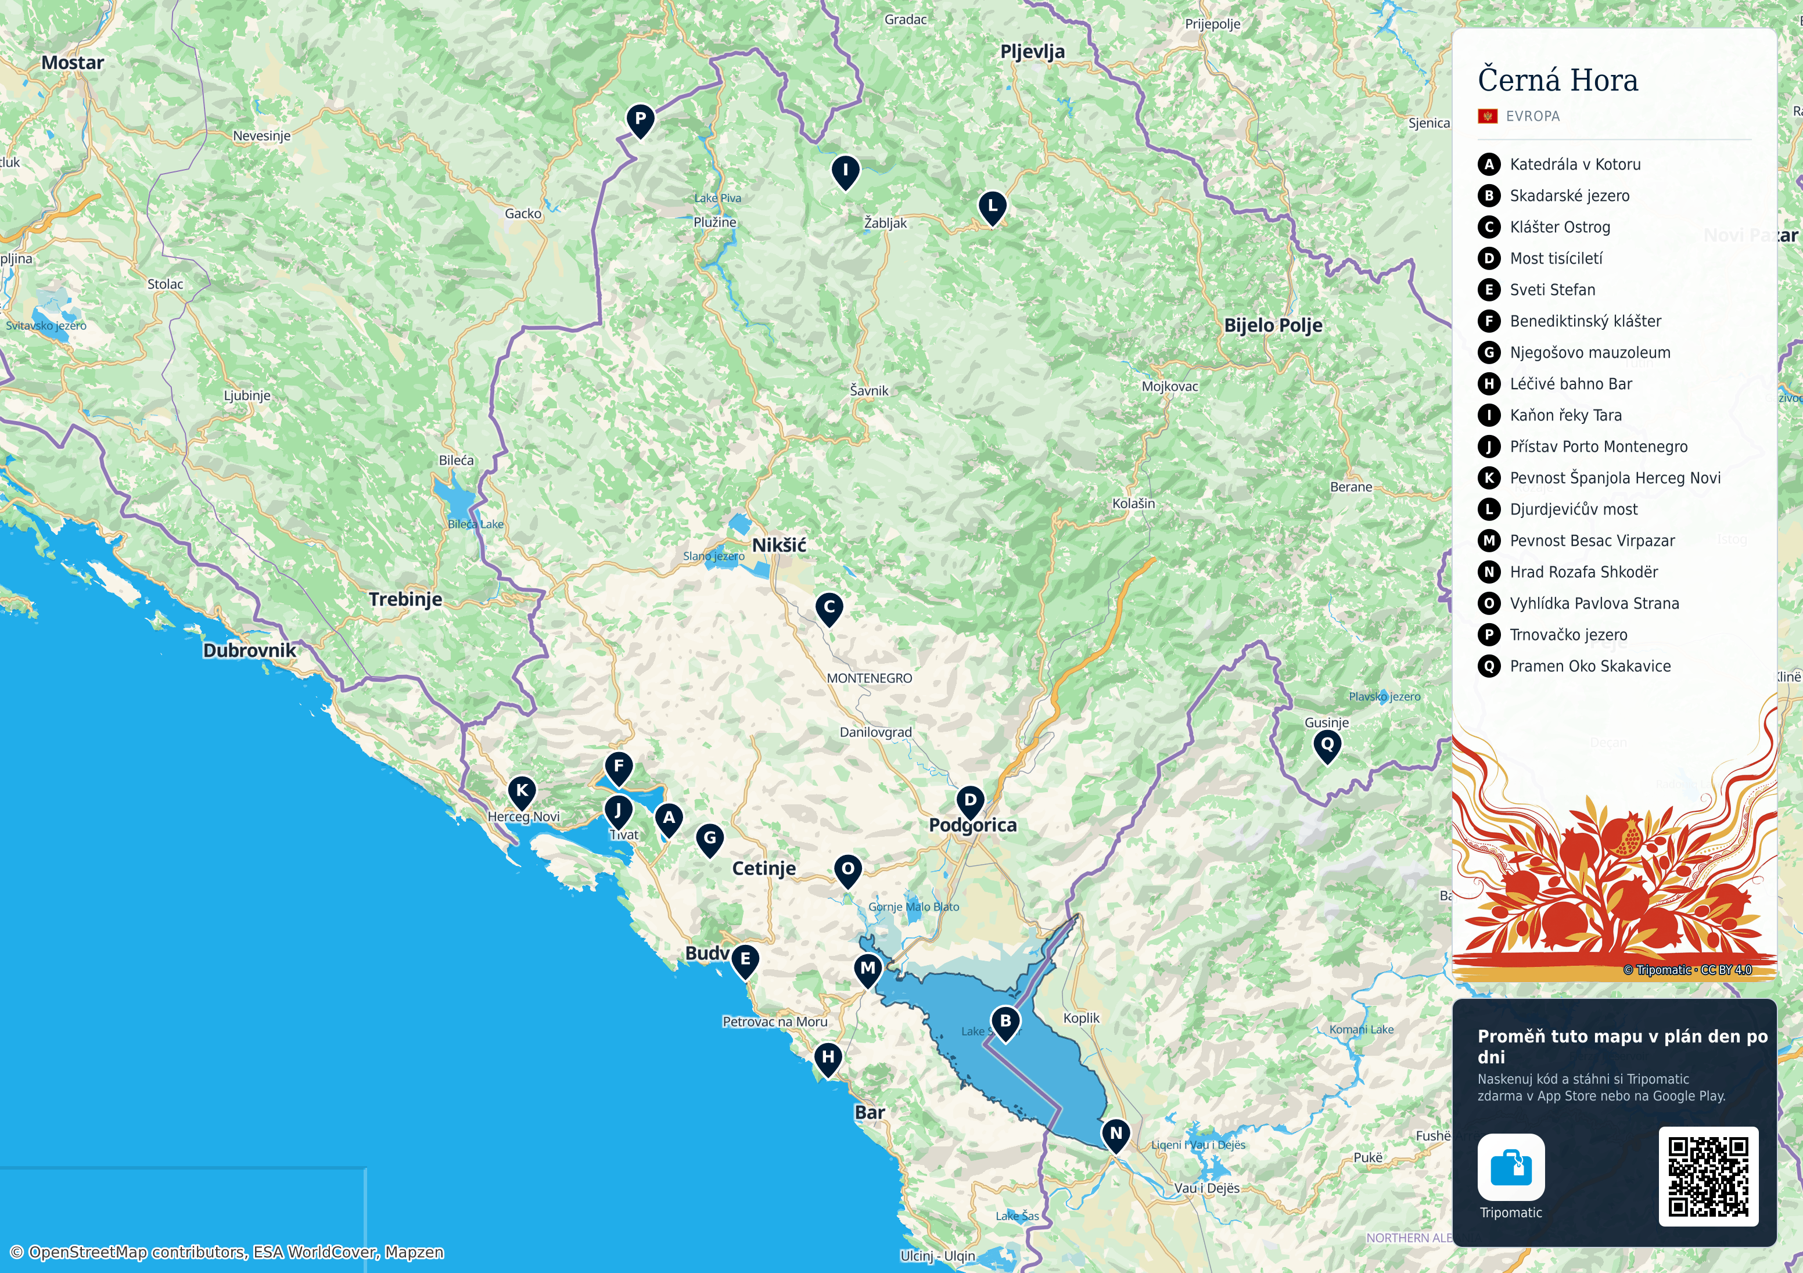Click map pin J at Tivat
1803x1273 pixels.
(618, 811)
